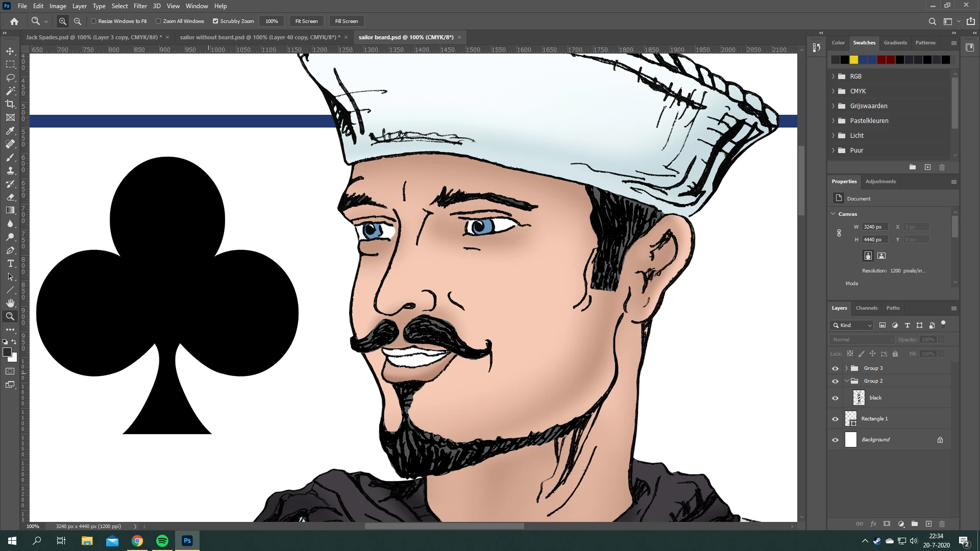Pick the yellow swatch color
The image size is (980, 551).
coord(853,60)
